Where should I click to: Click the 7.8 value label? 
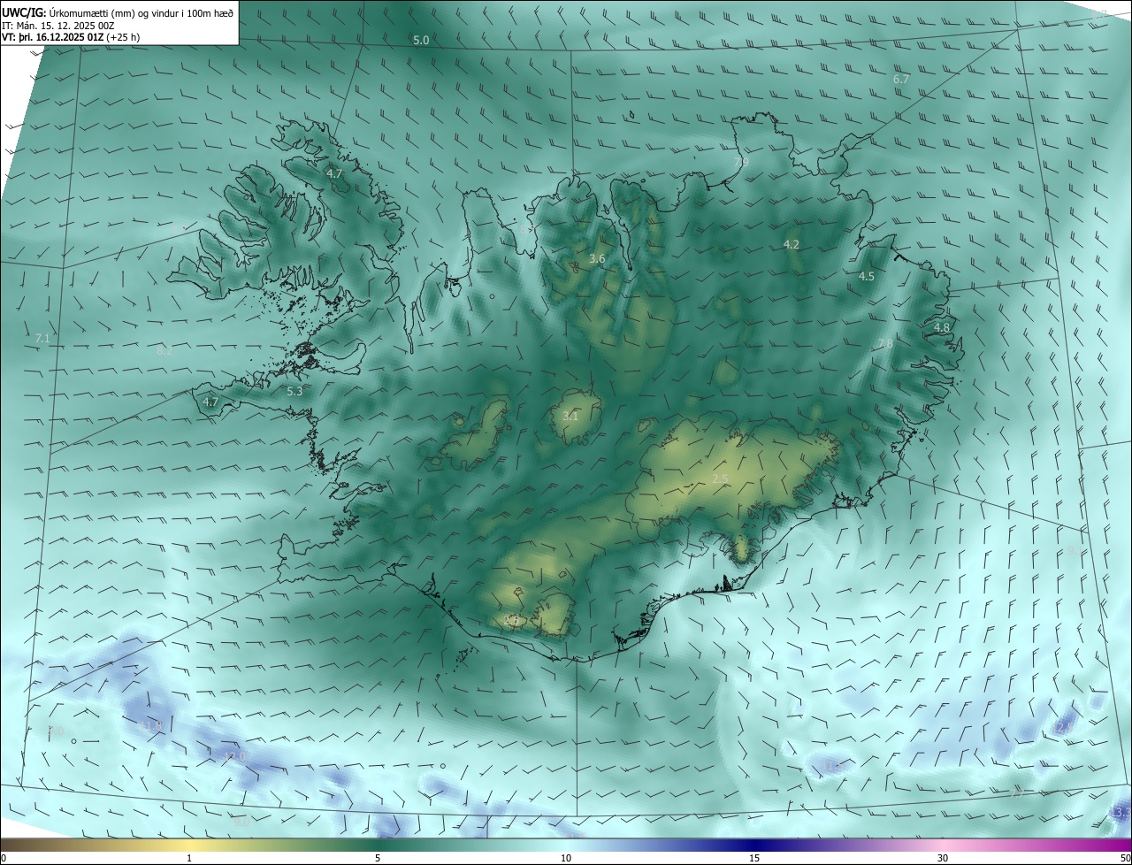click(885, 344)
